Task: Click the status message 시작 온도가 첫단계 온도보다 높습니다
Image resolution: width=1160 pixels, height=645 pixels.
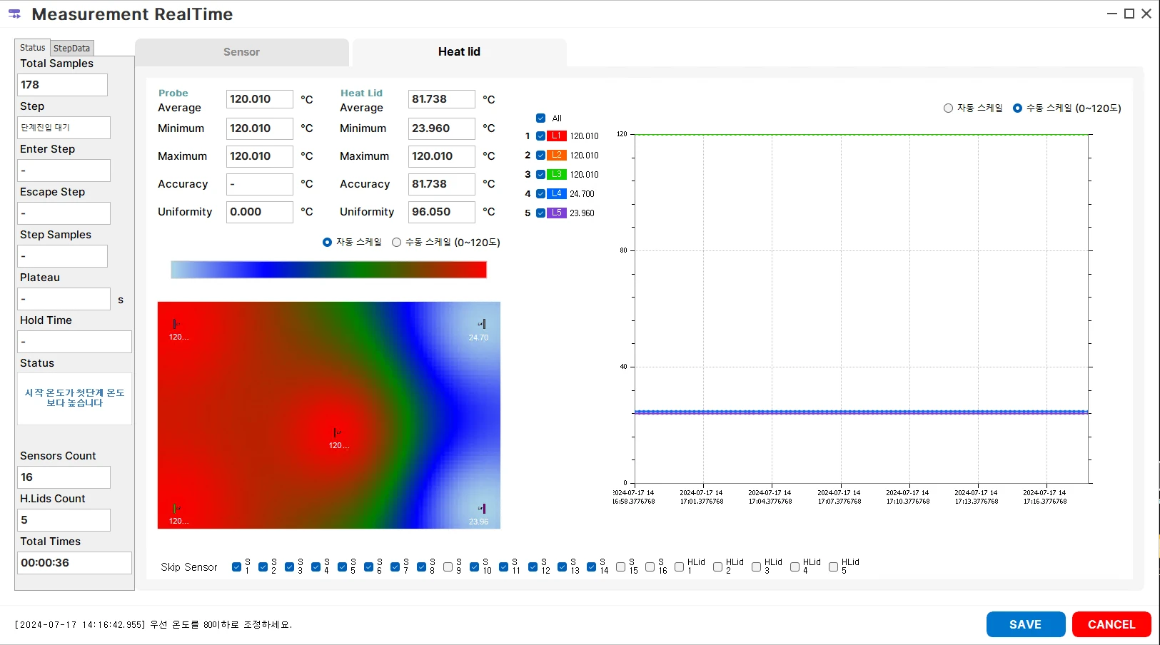Action: [x=74, y=398]
